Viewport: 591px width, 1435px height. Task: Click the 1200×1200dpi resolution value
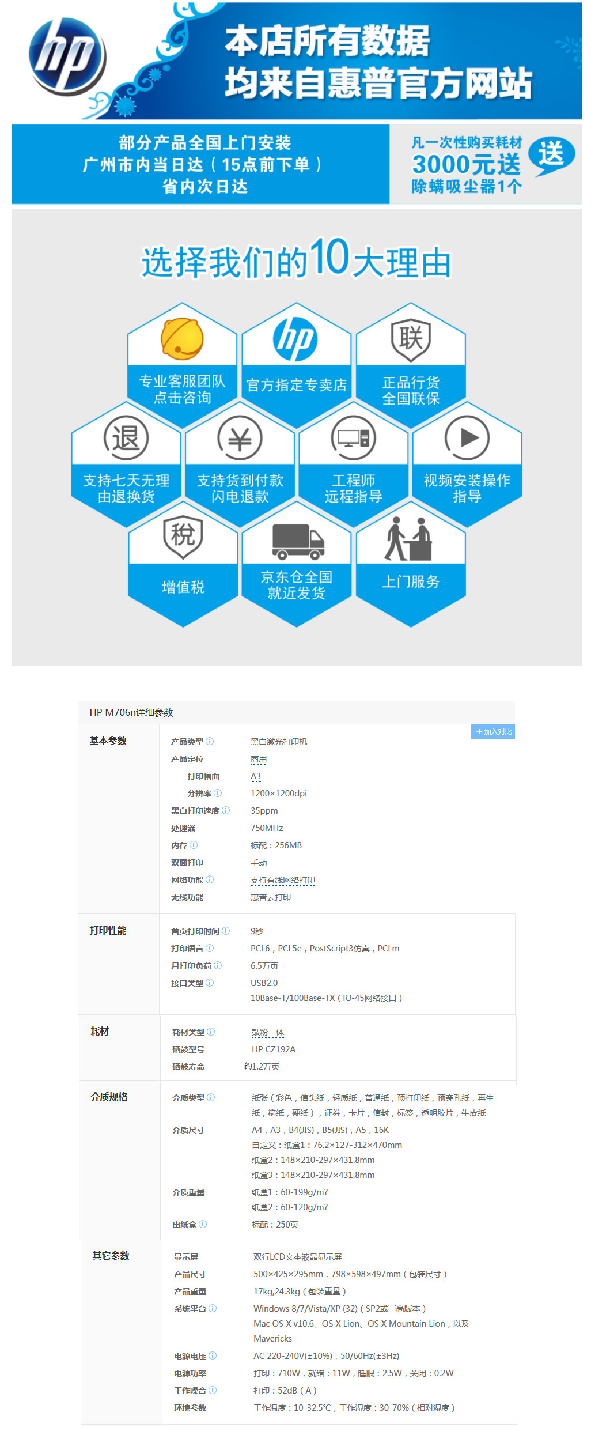279,794
